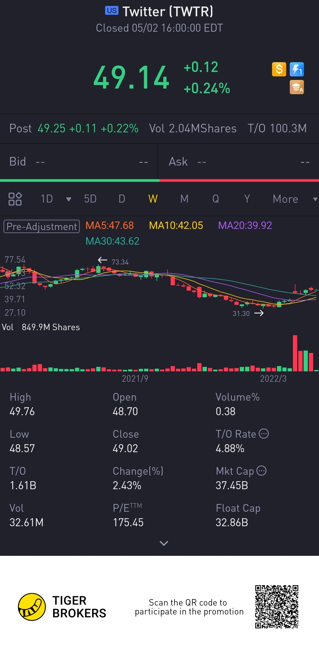Tap the Mkt Cap info icon

point(261,471)
